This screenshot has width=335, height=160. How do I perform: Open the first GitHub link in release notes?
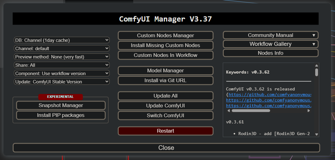269,94
